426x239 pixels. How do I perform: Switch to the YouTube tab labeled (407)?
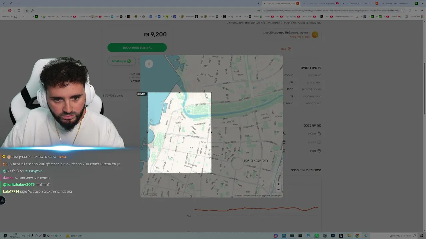pos(321,3)
